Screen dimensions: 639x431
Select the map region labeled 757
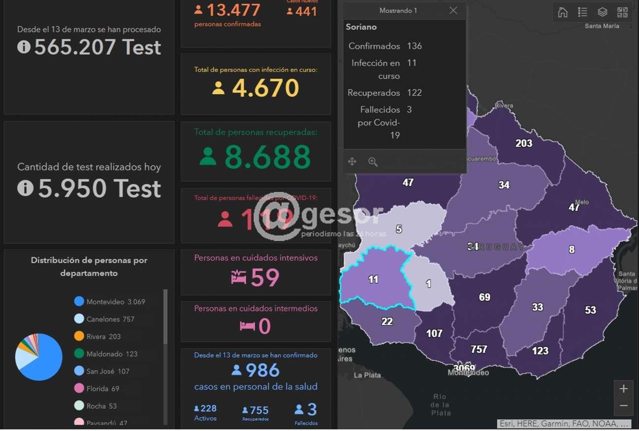(478, 349)
